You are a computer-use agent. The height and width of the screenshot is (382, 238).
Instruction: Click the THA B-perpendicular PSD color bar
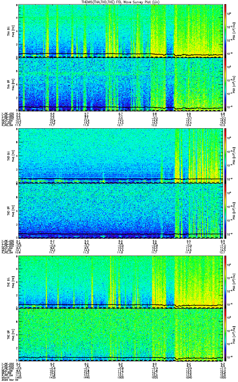226,31
